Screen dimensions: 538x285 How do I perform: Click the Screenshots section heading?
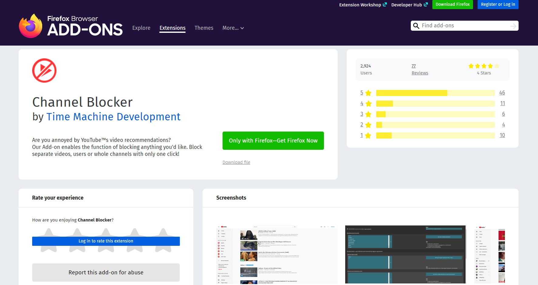point(231,198)
